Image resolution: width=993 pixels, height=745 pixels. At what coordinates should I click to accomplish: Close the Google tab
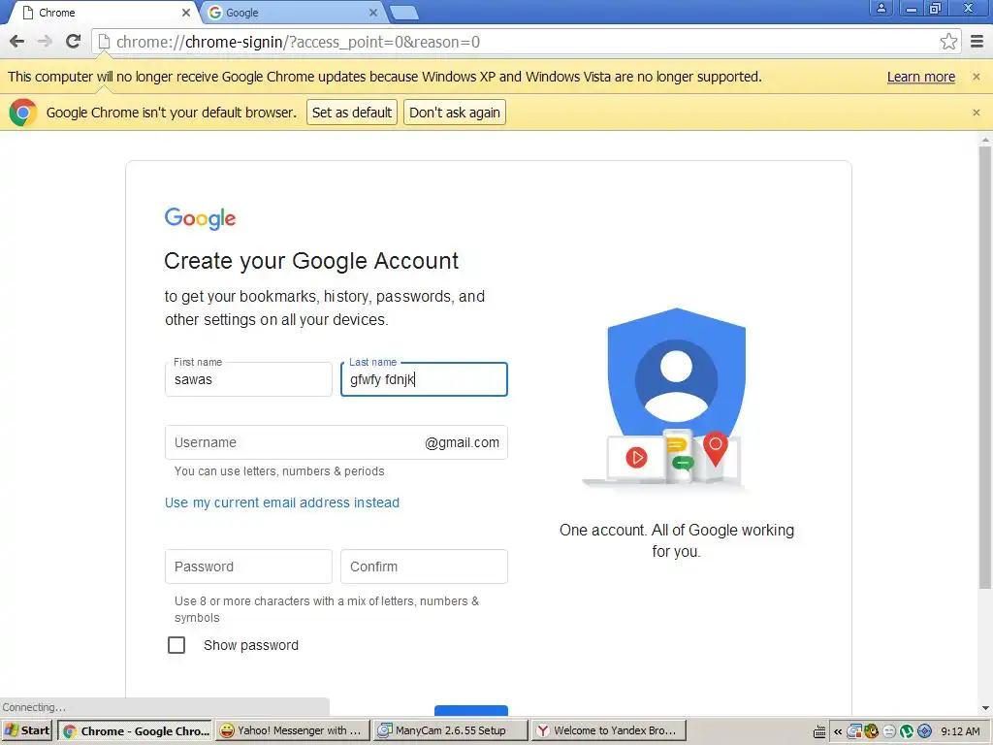(373, 13)
